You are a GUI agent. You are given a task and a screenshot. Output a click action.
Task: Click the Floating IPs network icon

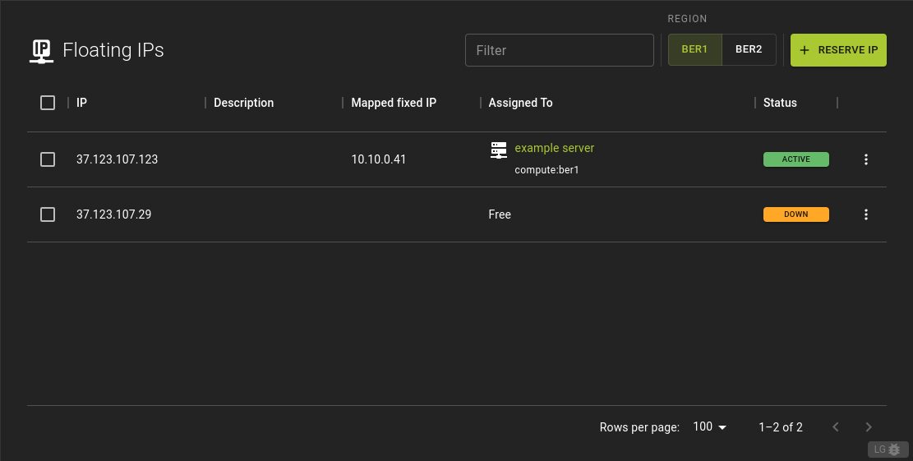[x=41, y=51]
